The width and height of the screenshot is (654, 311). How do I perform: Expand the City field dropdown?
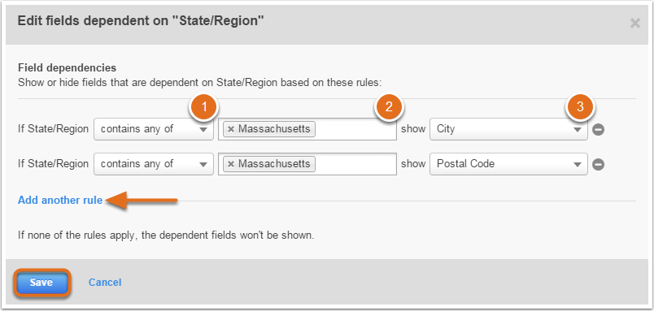pyautogui.click(x=508, y=129)
